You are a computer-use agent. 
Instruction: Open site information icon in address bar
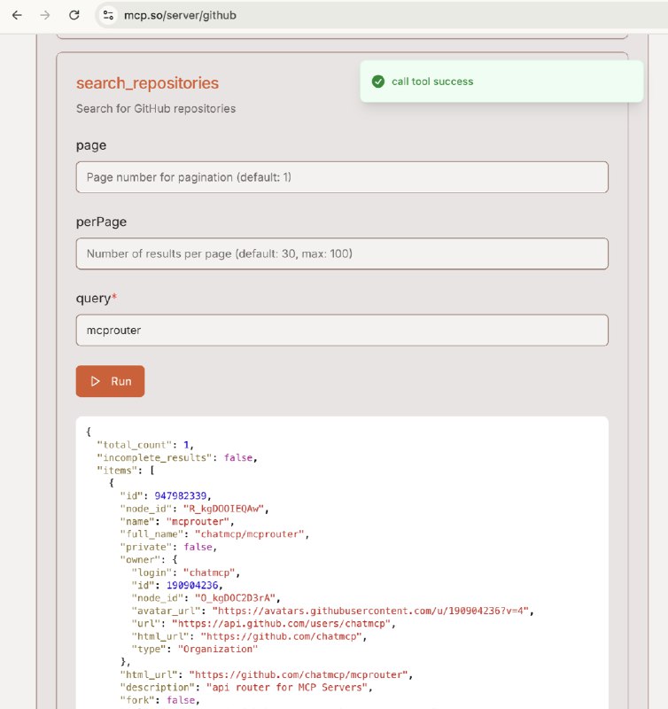108,15
